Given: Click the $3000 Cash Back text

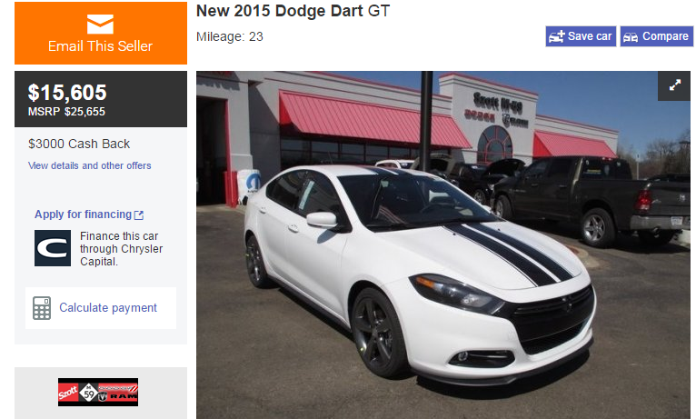Looking at the screenshot, I should click(x=79, y=144).
